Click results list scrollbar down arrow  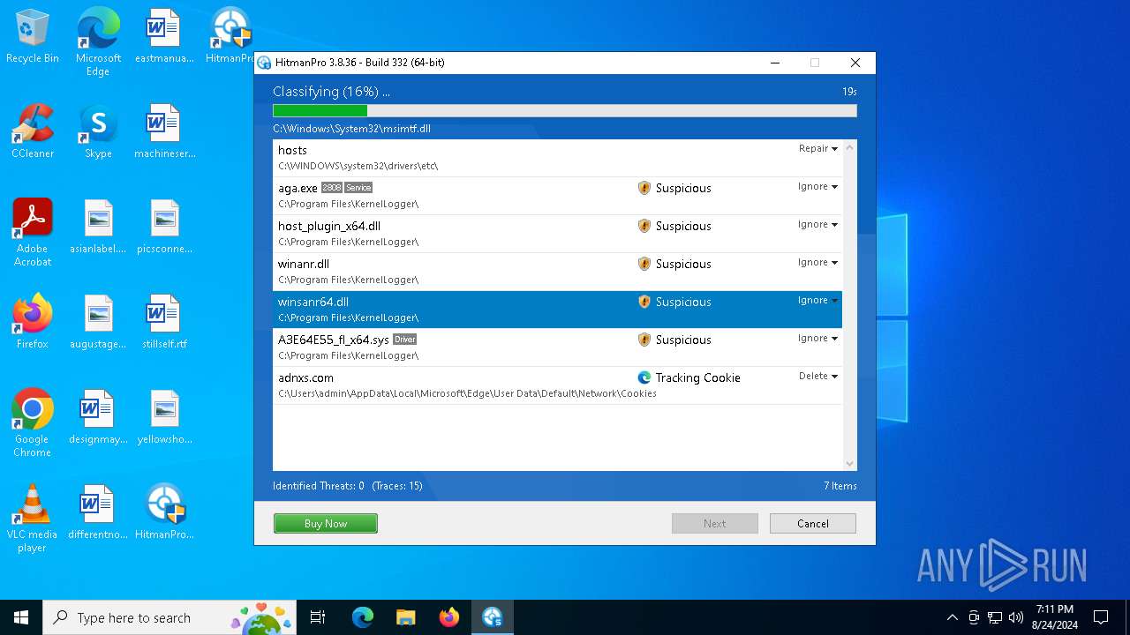pyautogui.click(x=850, y=464)
